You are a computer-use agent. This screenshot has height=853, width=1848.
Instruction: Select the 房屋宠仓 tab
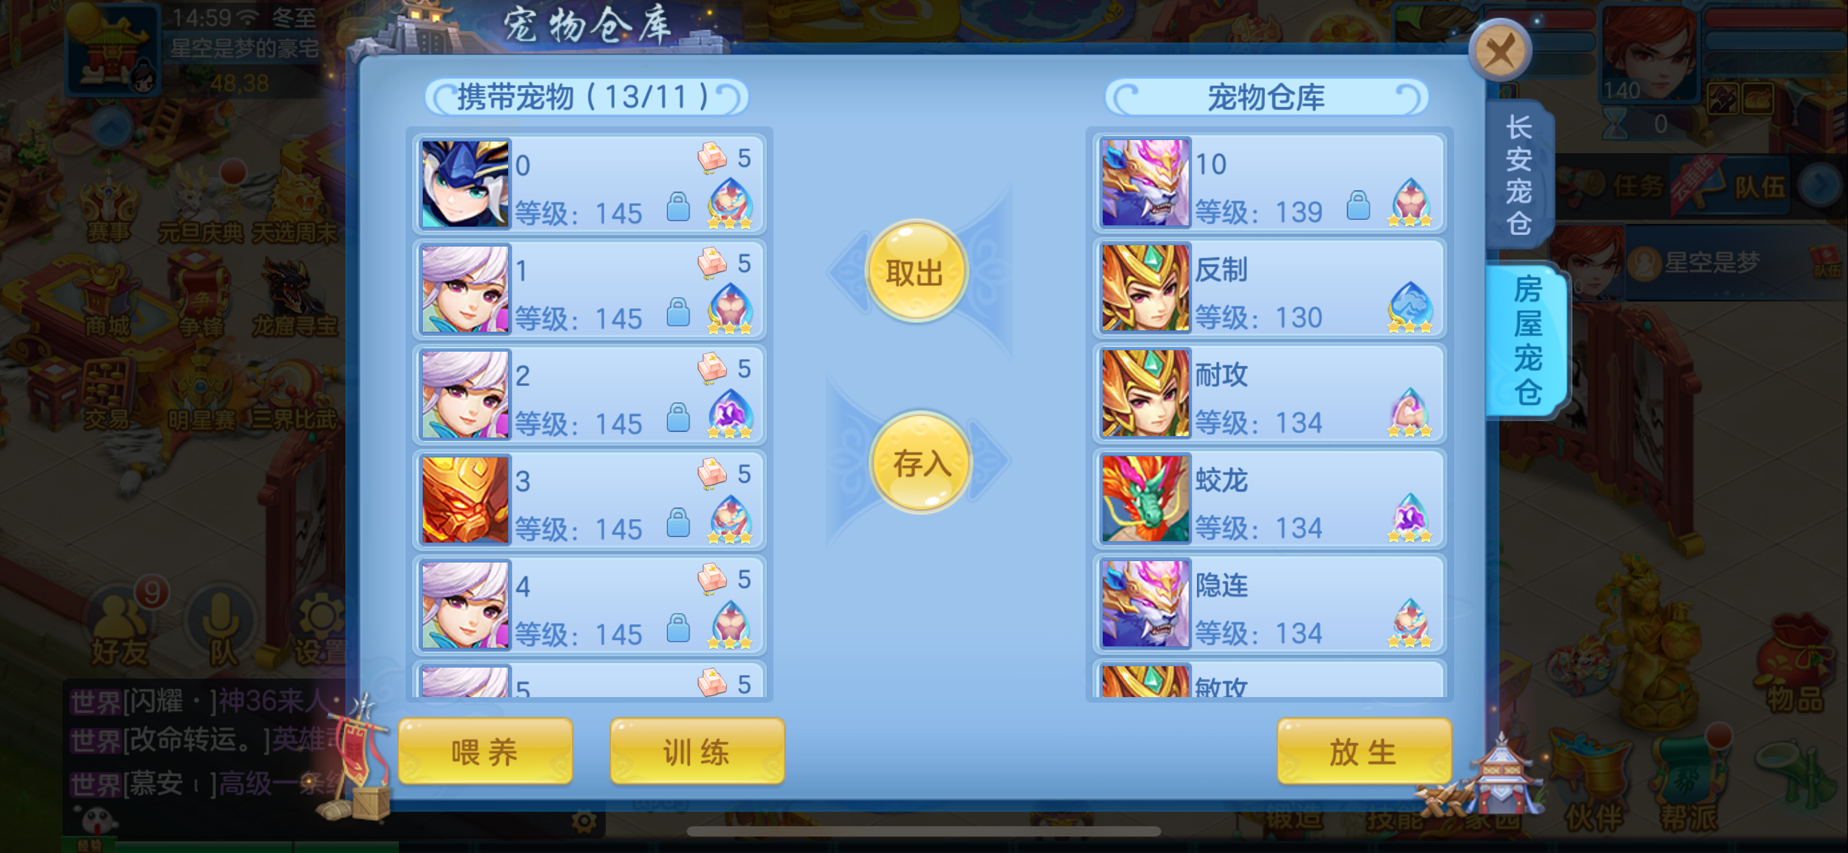(1527, 340)
